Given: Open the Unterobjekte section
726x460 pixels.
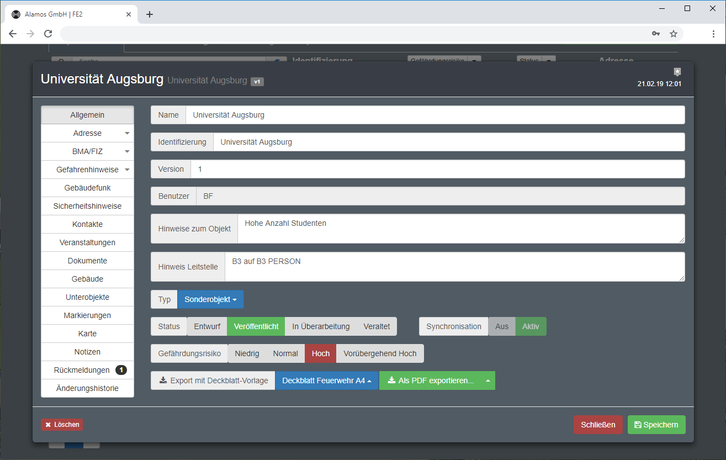Looking at the screenshot, I should (x=87, y=297).
